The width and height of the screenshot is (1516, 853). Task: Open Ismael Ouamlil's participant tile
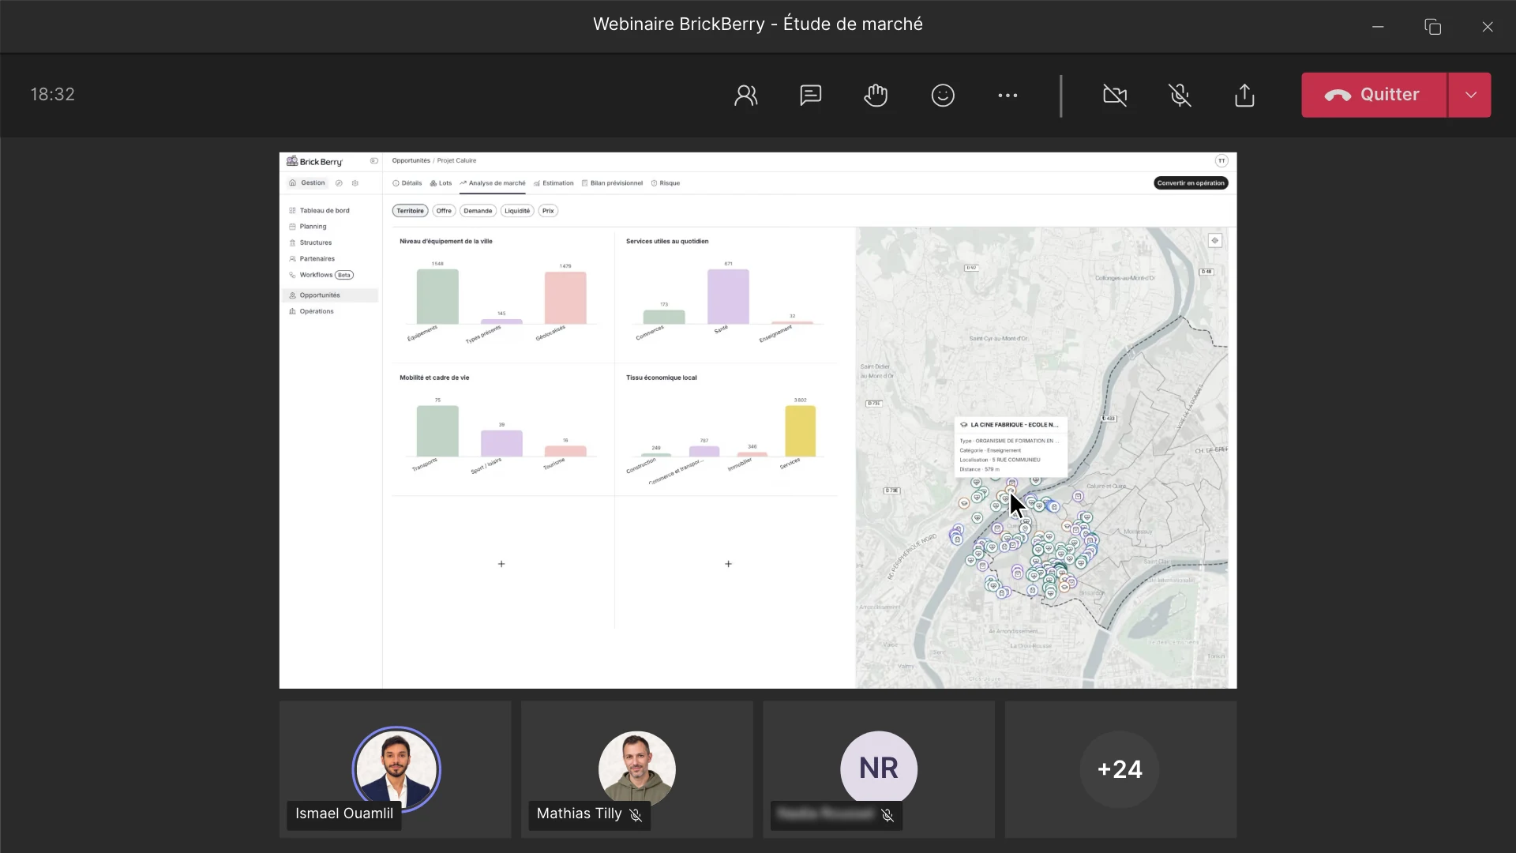[x=395, y=769]
